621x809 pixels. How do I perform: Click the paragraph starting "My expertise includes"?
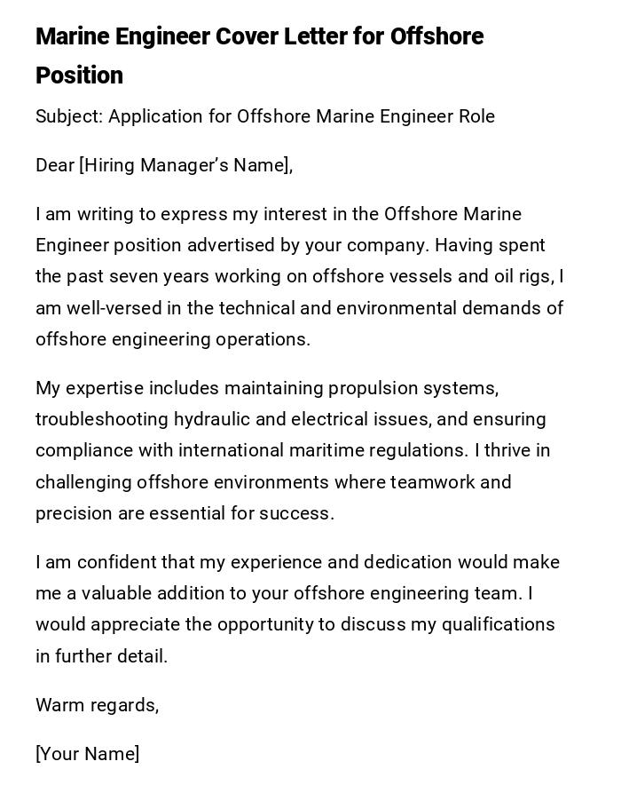[x=293, y=450]
